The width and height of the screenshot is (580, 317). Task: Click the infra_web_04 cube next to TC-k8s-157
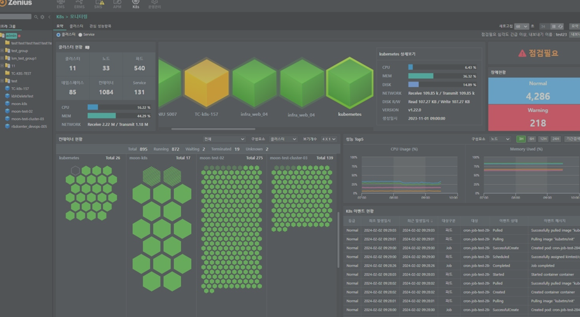(254, 83)
